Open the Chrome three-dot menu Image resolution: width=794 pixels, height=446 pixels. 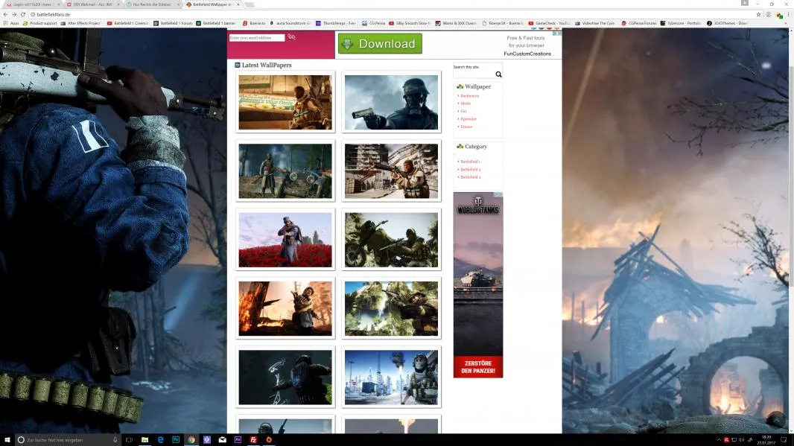[788, 15]
